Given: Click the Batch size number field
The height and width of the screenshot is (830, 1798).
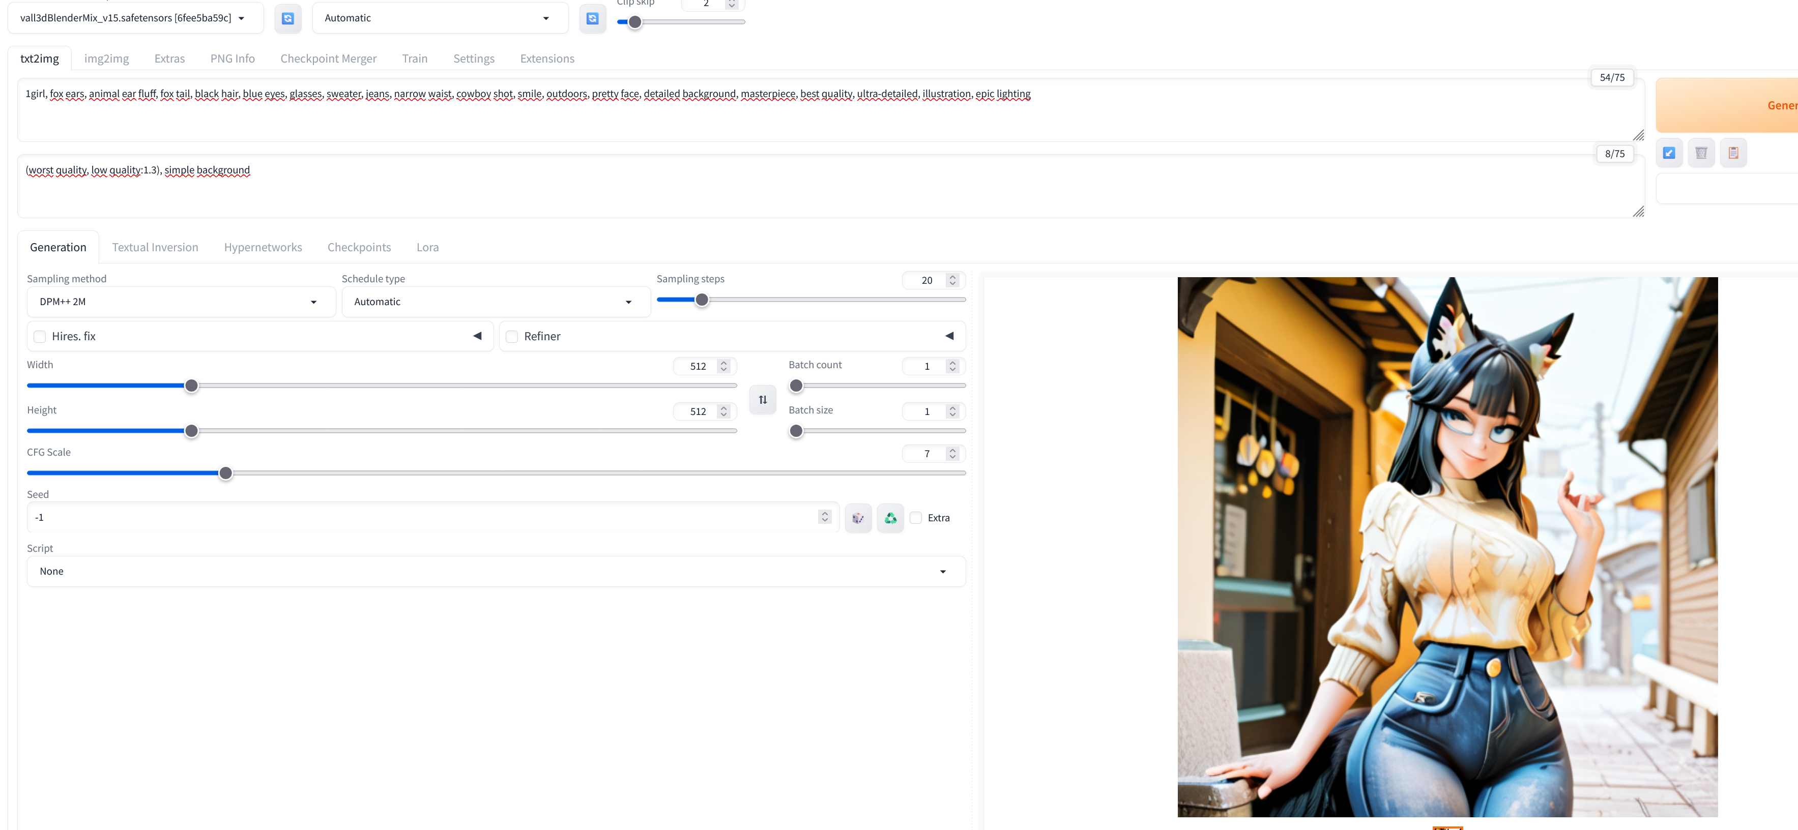Looking at the screenshot, I should [933, 411].
